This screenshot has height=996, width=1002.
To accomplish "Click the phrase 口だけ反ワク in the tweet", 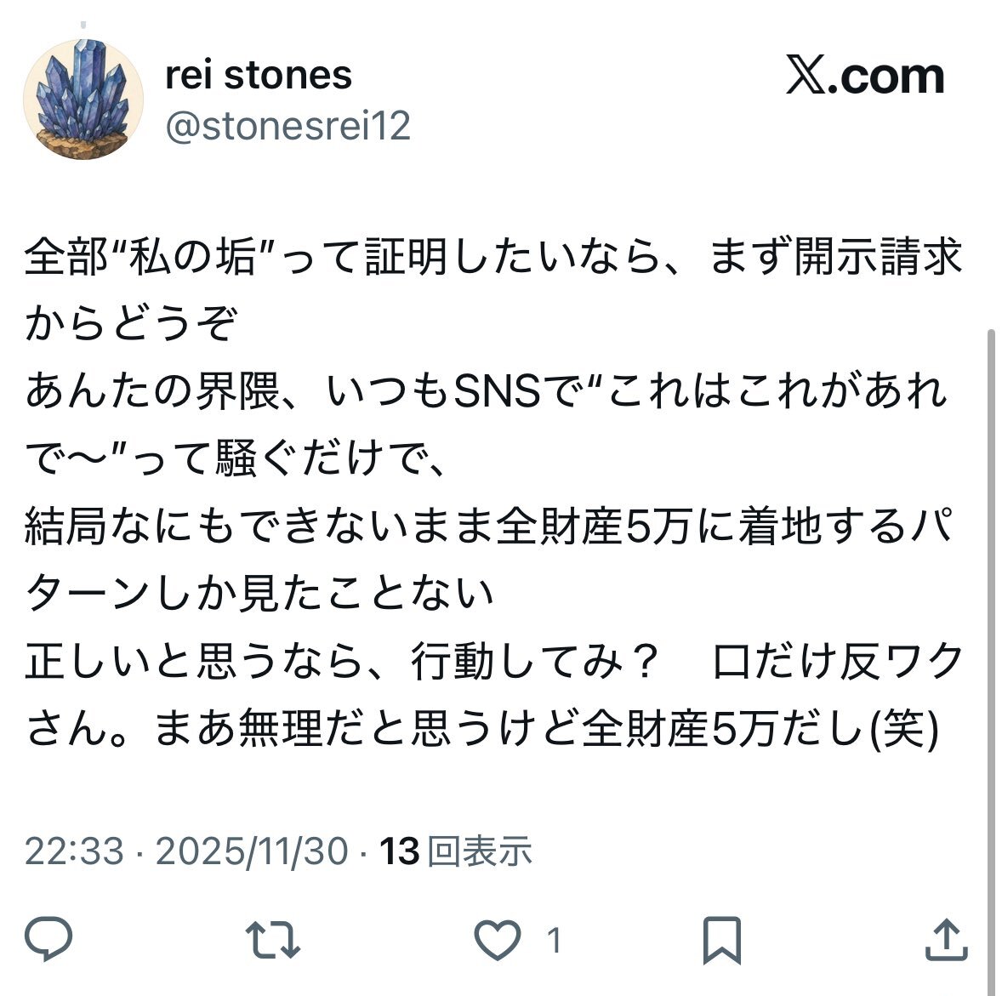I will click(x=836, y=663).
